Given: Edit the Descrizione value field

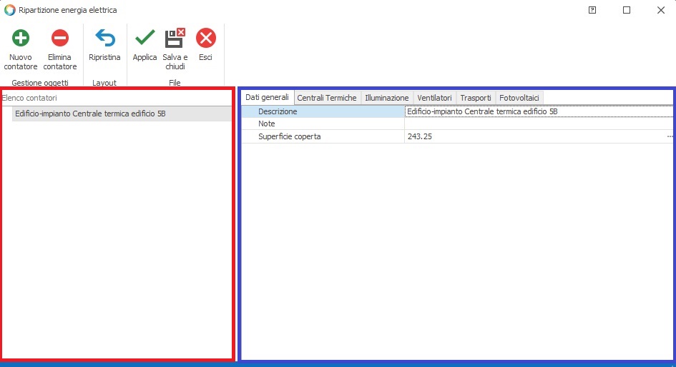Looking at the screenshot, I should click(x=537, y=111).
